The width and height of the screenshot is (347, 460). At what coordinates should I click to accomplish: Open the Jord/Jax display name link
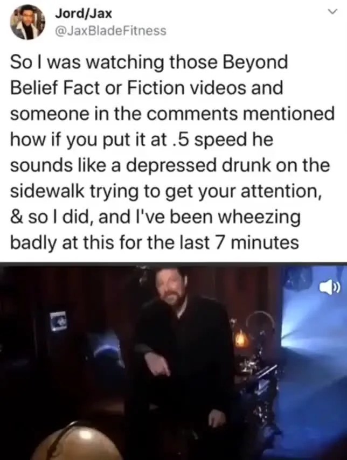(x=84, y=13)
